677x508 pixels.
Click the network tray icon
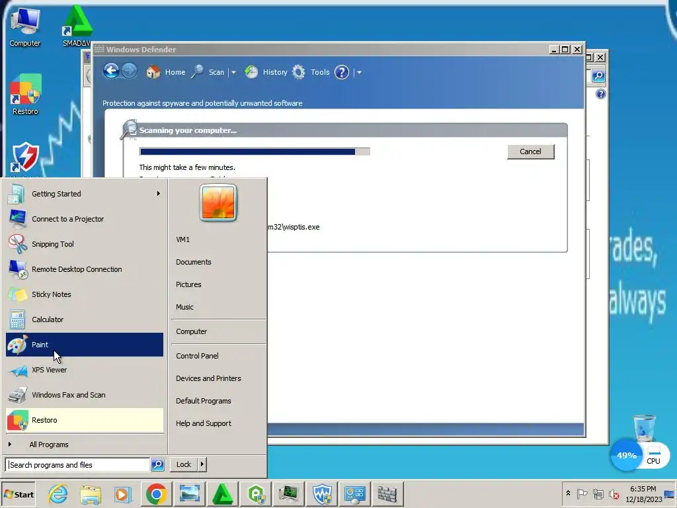pyautogui.click(x=598, y=493)
